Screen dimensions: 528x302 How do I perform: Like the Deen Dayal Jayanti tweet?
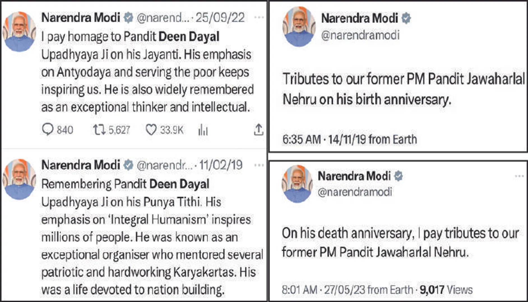pos(151,130)
